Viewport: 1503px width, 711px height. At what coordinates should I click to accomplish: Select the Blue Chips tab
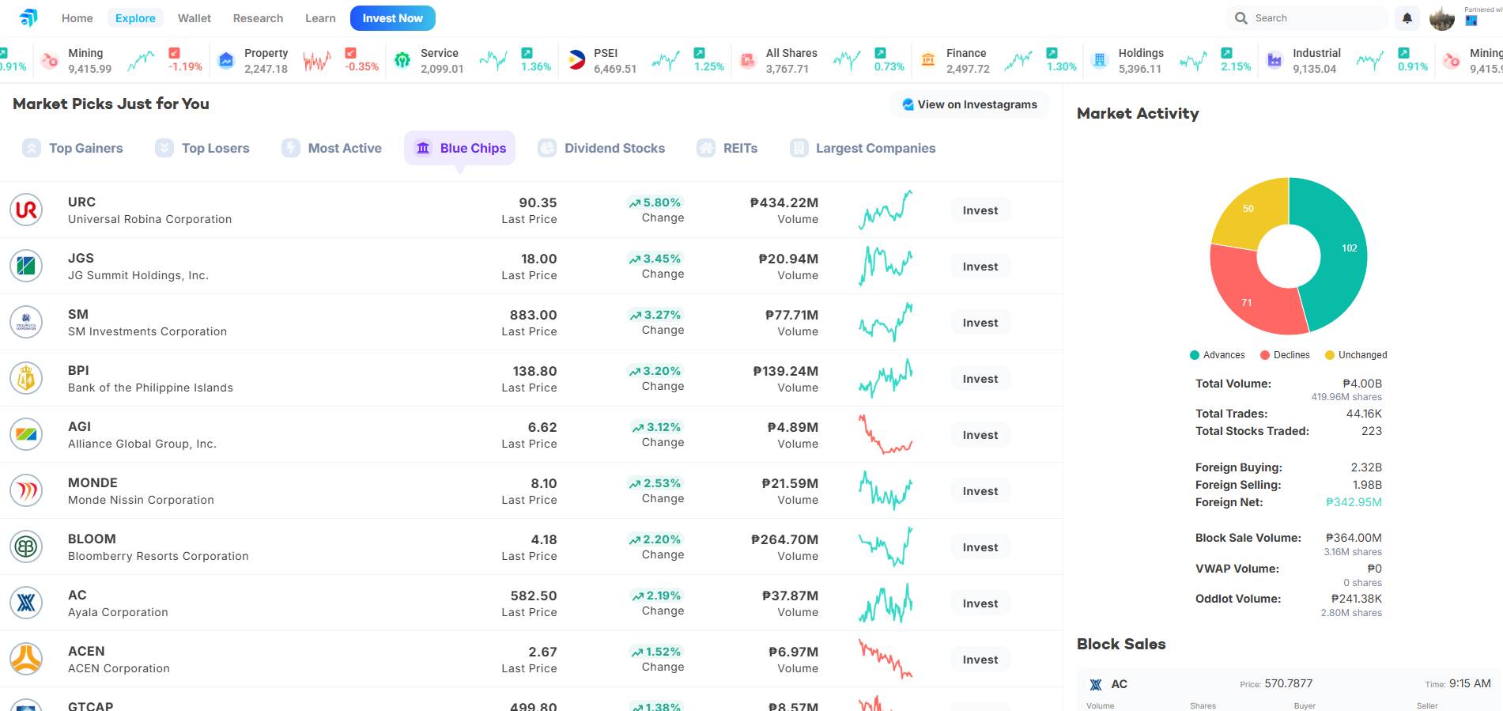point(459,148)
